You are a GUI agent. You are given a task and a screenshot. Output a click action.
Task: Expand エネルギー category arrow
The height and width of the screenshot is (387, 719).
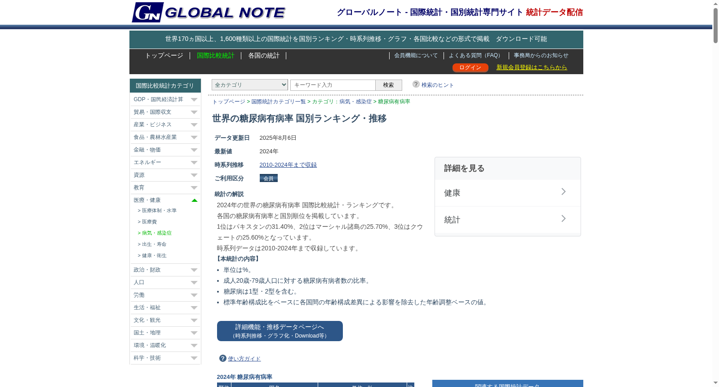[x=194, y=163]
